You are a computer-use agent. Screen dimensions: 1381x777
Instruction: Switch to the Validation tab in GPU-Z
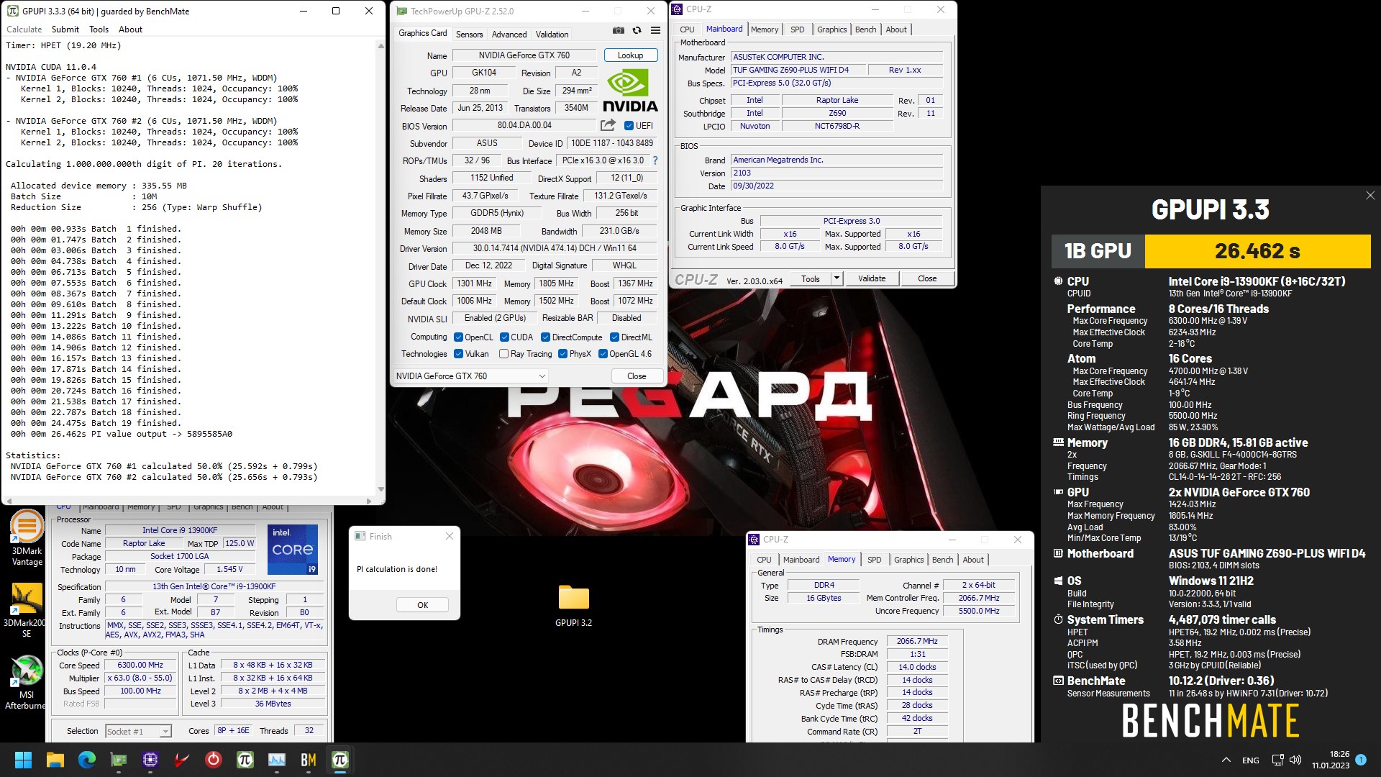point(552,34)
